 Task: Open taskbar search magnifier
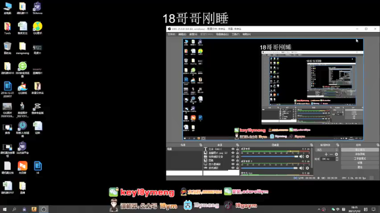tap(14, 209)
